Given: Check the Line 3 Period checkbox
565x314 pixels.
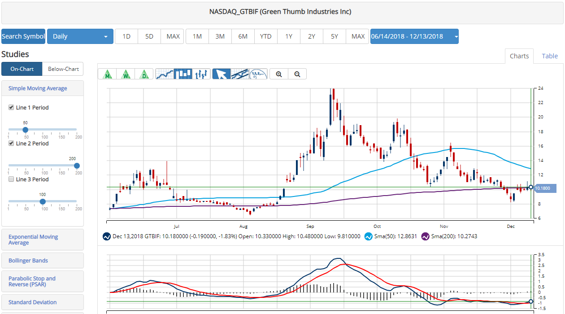Looking at the screenshot, I should click(x=11, y=179).
